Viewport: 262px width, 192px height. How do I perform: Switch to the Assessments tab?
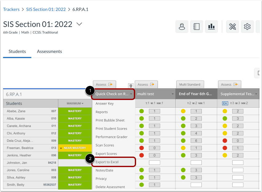[x=49, y=51]
